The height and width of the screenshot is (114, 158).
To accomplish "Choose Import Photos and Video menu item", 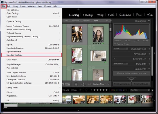I will (31, 26).
